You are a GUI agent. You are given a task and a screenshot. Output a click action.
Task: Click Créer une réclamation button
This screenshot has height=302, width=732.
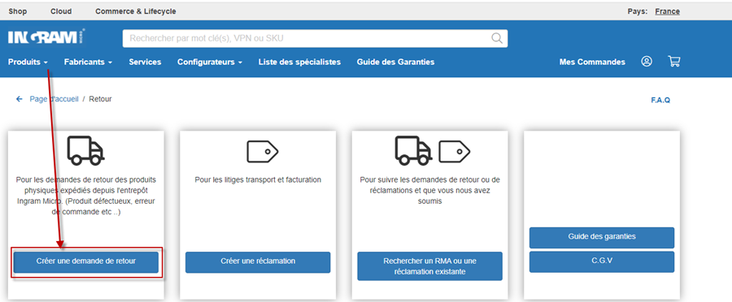pos(258,261)
